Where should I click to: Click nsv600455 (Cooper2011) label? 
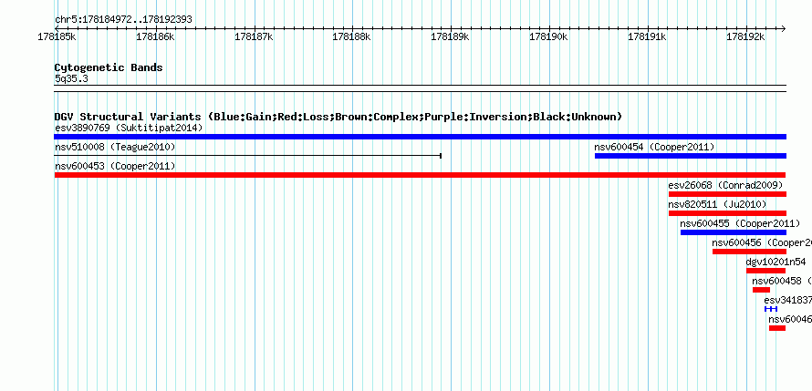(740, 224)
